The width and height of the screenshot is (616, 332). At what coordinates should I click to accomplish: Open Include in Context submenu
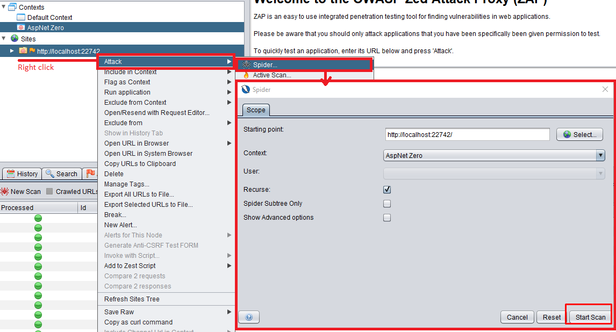(x=167, y=72)
